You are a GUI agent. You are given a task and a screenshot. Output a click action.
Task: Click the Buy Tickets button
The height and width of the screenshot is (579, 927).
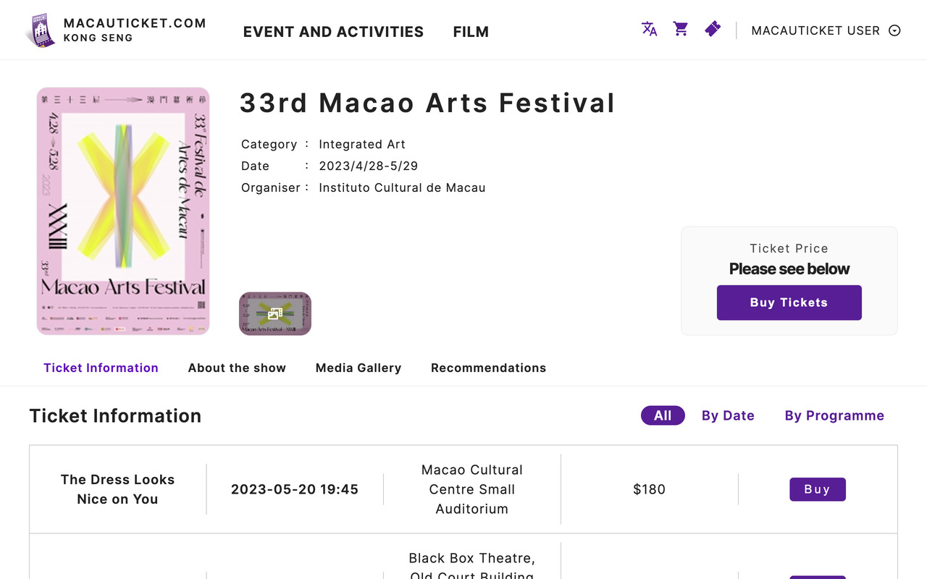click(x=789, y=303)
